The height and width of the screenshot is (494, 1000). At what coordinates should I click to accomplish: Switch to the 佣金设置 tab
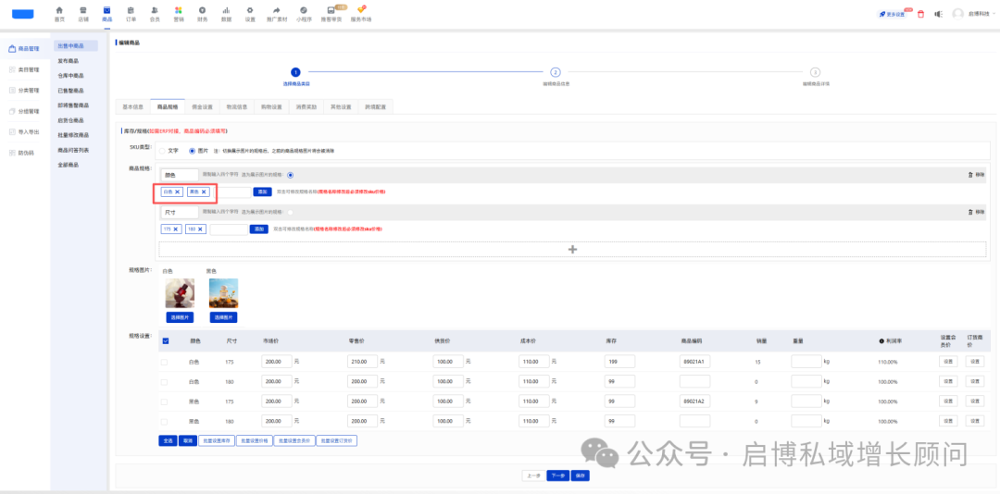click(x=202, y=106)
